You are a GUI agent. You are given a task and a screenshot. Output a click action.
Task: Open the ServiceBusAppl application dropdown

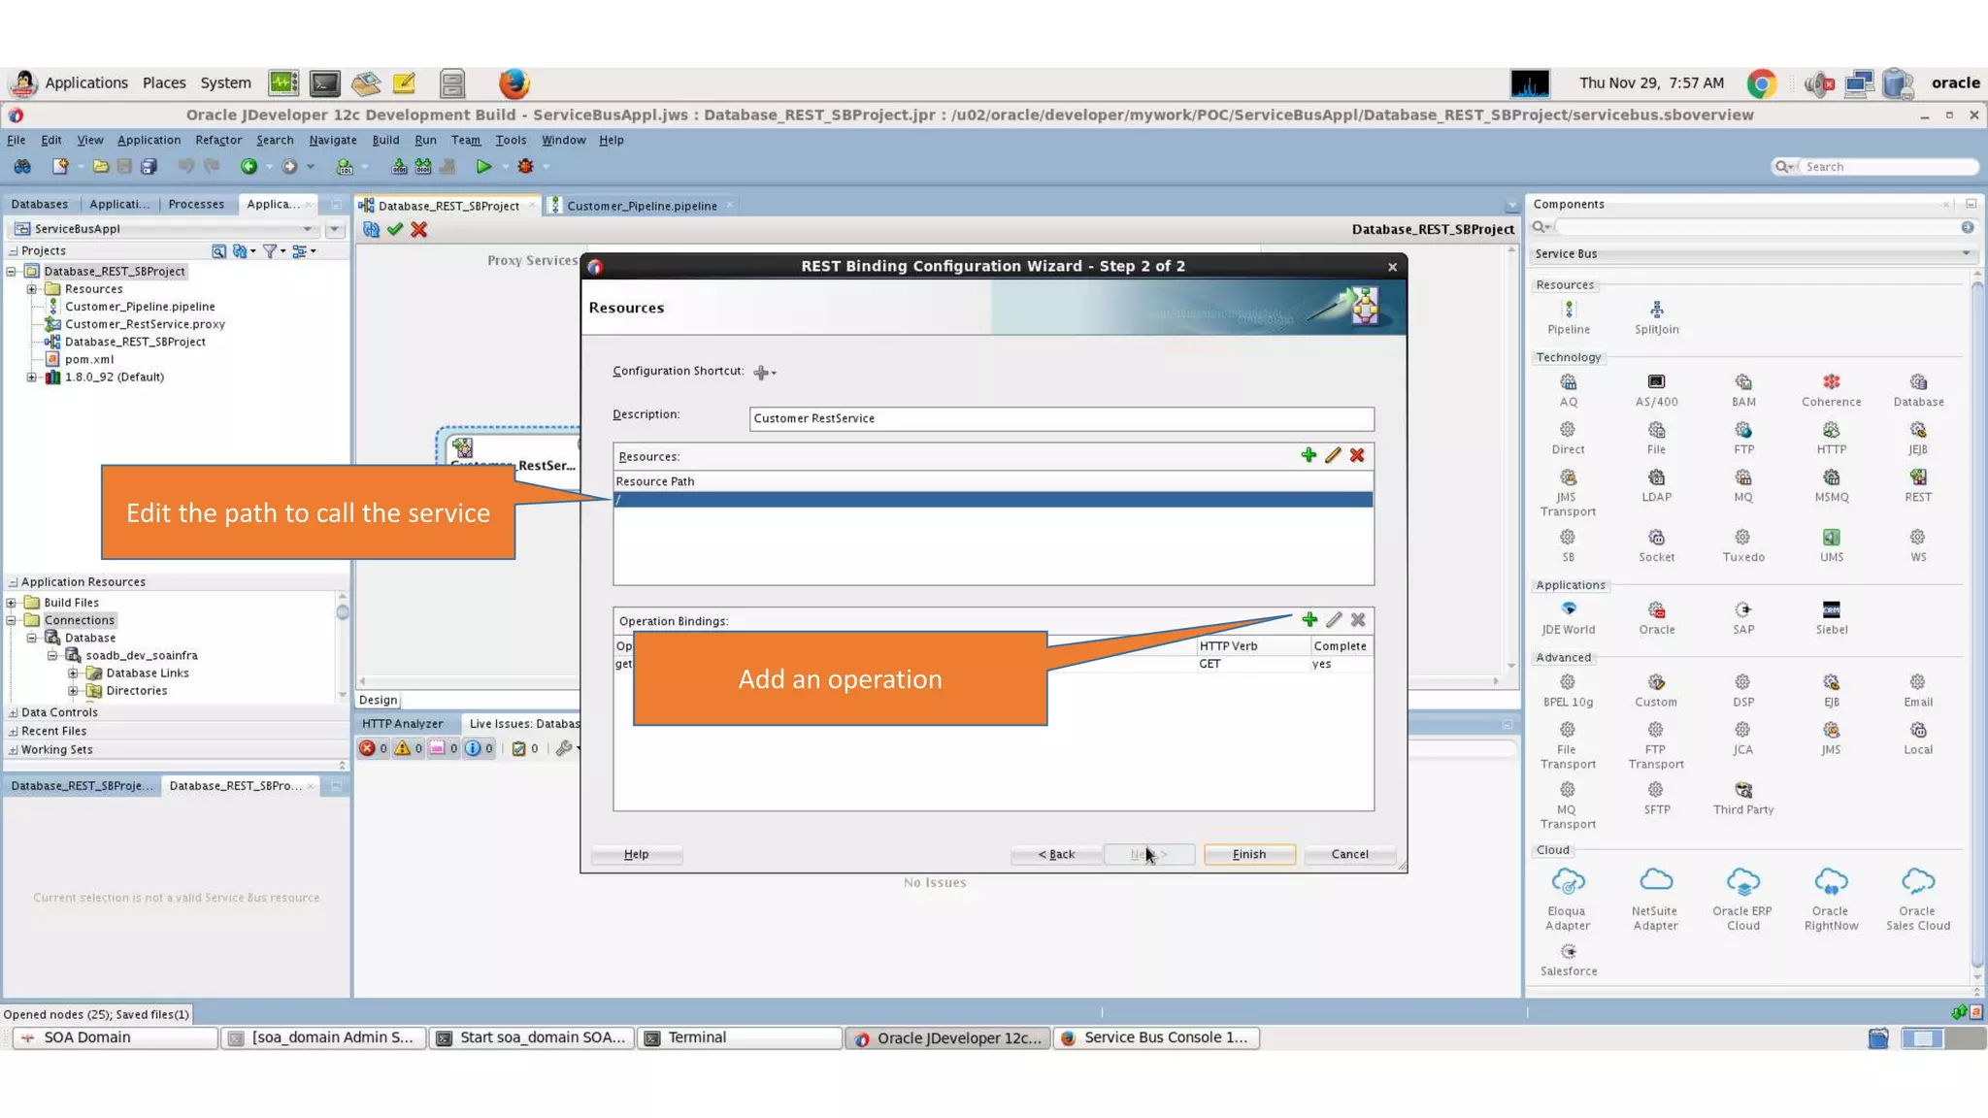308,229
